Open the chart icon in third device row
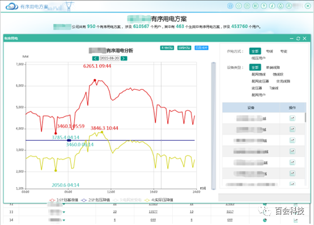The width and height of the screenshot is (314, 225). click(x=292, y=140)
